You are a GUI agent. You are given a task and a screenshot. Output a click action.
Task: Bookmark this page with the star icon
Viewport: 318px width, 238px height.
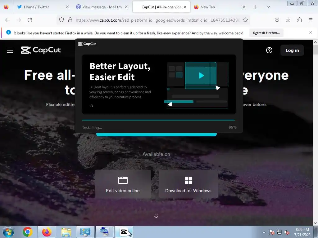point(245,20)
